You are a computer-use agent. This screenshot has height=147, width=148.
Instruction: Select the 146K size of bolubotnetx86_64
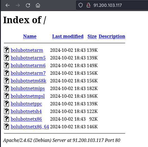(92, 127)
